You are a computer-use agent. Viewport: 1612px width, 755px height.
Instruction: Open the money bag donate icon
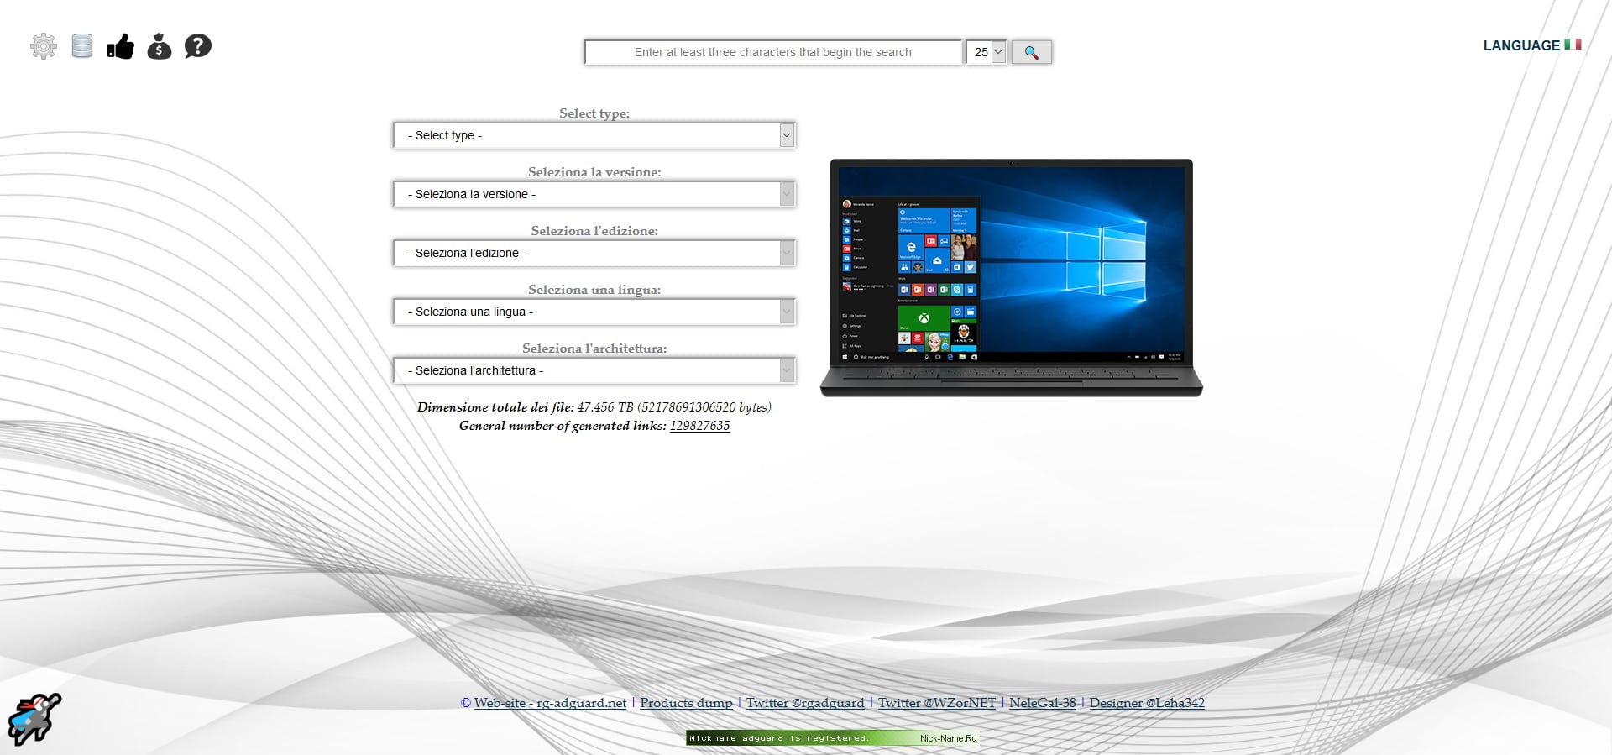tap(160, 46)
